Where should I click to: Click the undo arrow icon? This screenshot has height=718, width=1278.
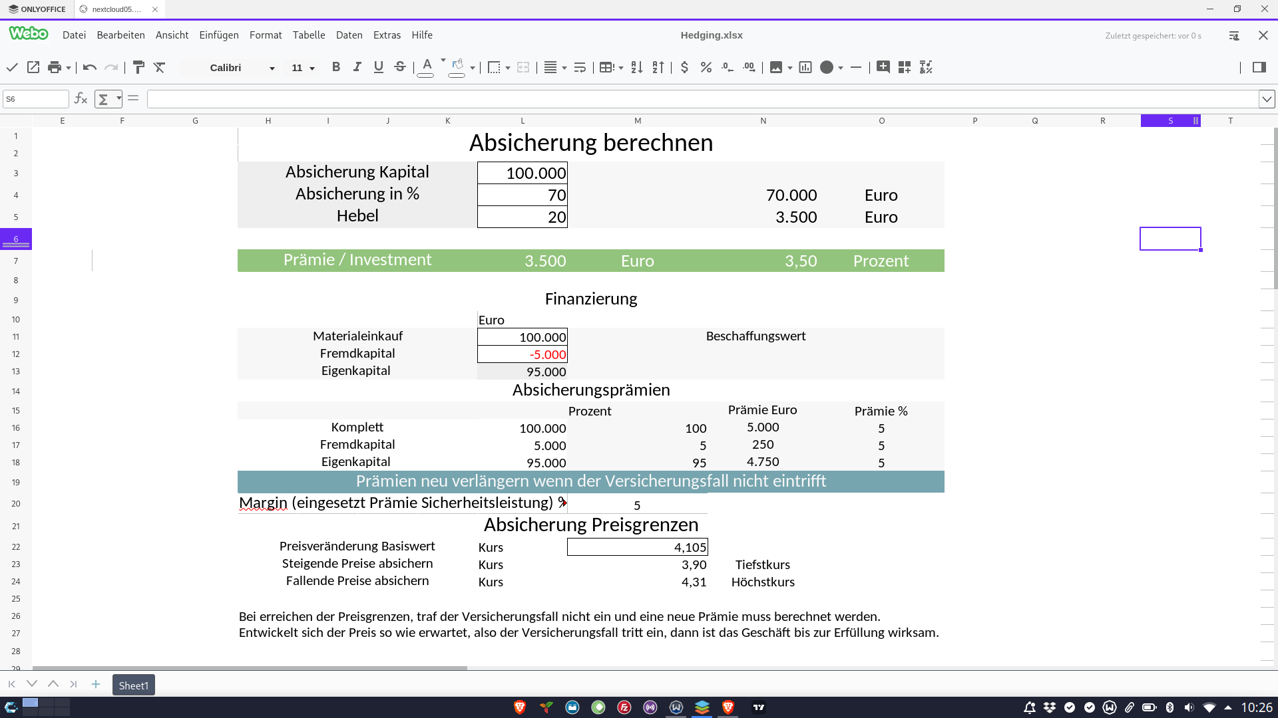(x=90, y=67)
